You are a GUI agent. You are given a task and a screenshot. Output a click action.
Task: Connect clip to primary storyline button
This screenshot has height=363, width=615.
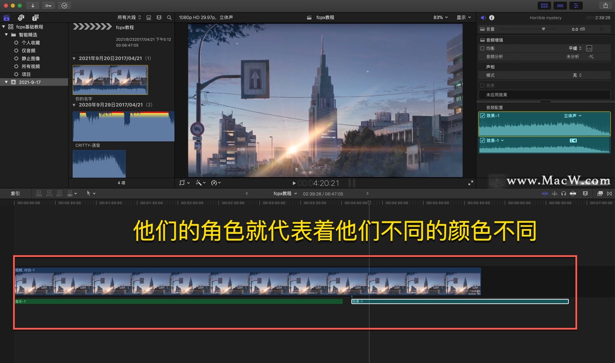[39, 194]
